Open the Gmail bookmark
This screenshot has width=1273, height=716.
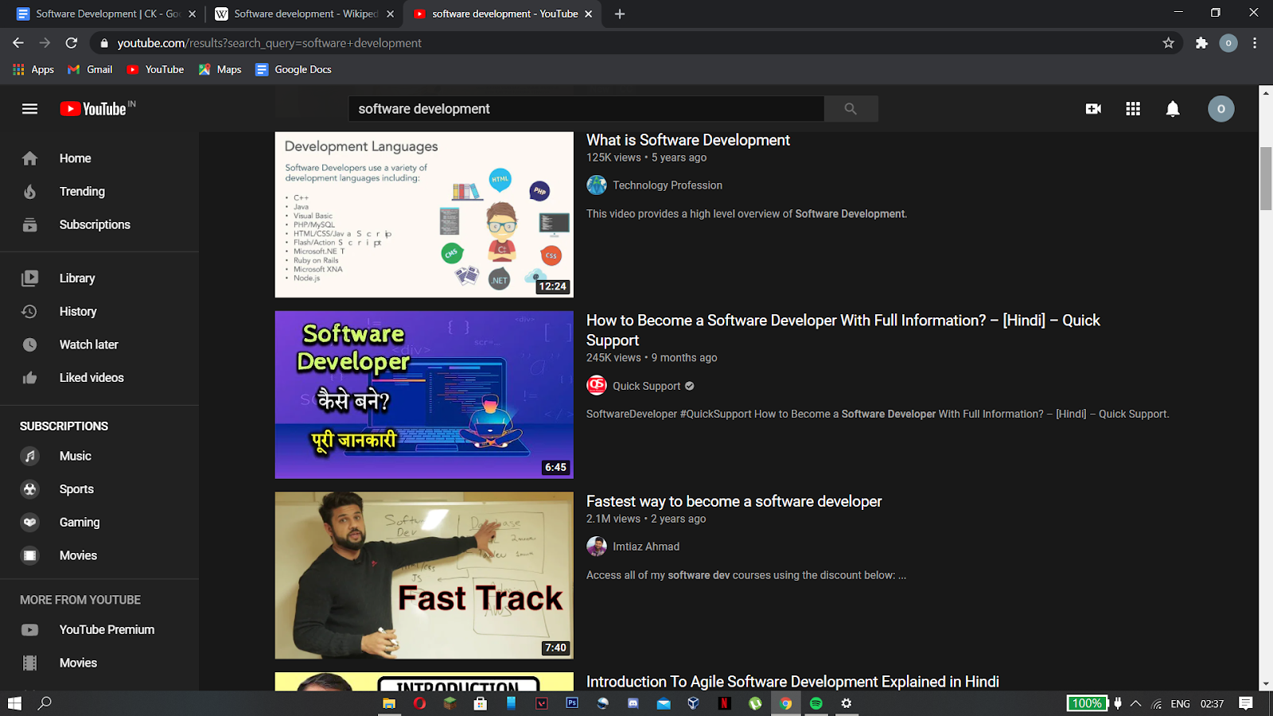point(90,70)
